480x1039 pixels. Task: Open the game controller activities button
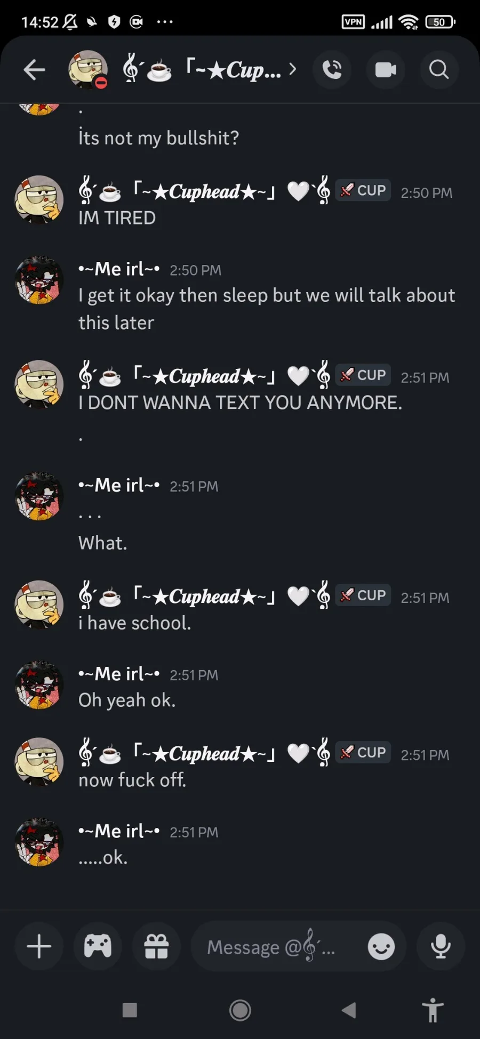click(98, 947)
